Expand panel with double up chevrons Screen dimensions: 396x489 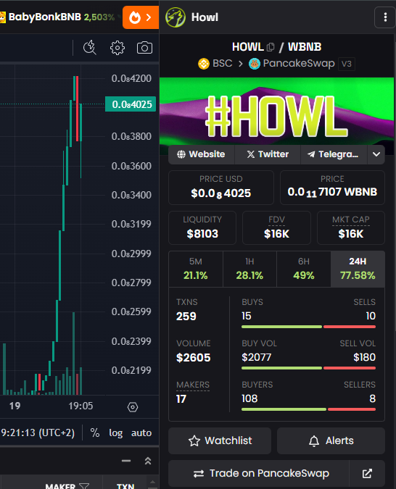(x=148, y=461)
